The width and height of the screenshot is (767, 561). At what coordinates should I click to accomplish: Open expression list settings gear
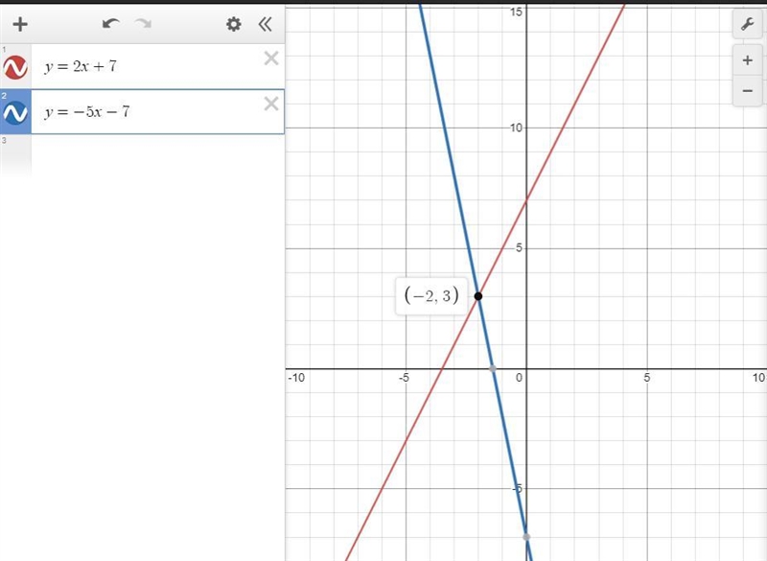[234, 24]
